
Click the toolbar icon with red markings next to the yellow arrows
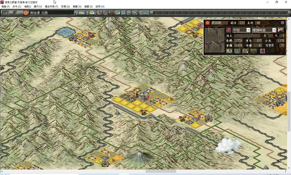[x=100, y=13]
